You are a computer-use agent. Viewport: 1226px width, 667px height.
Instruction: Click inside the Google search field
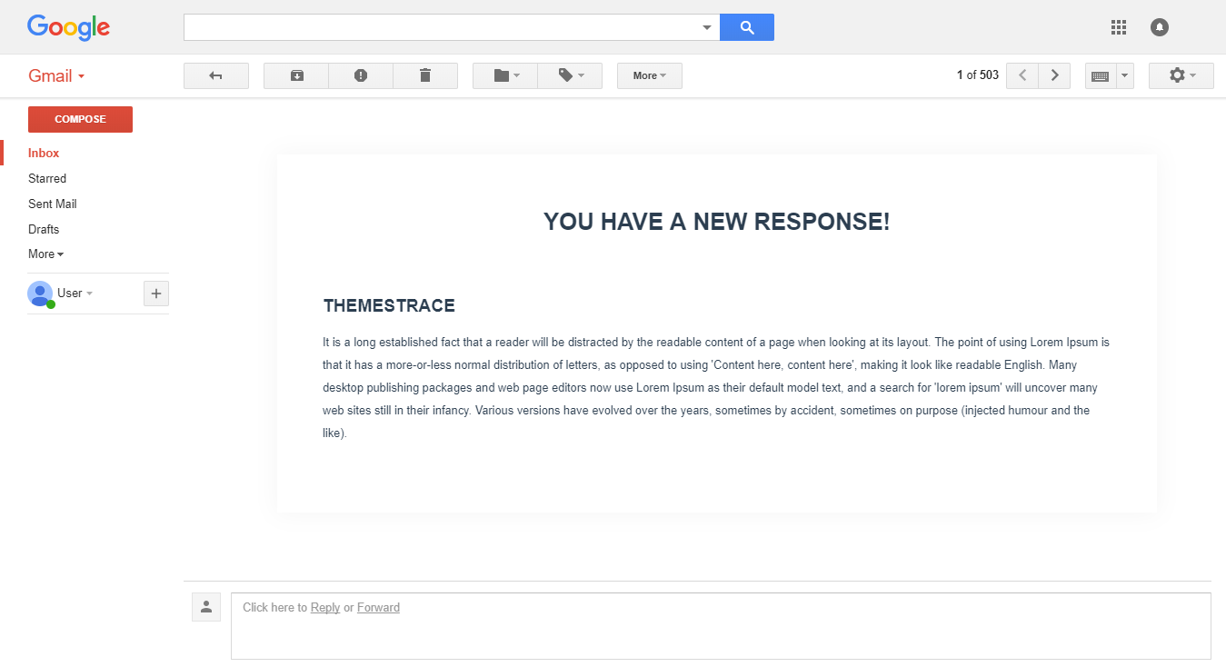pyautogui.click(x=442, y=27)
